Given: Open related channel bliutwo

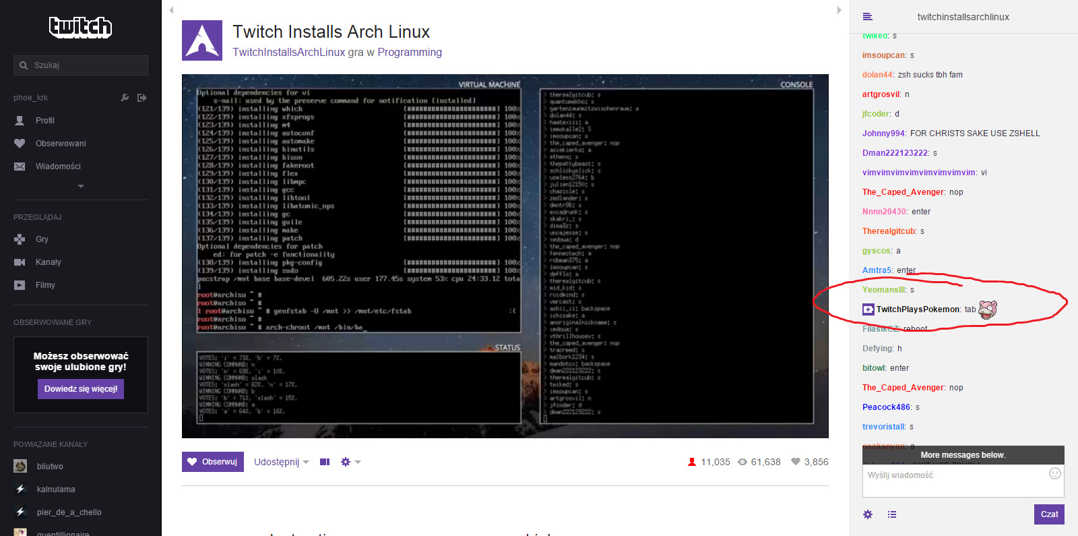Looking at the screenshot, I should click(x=50, y=467).
